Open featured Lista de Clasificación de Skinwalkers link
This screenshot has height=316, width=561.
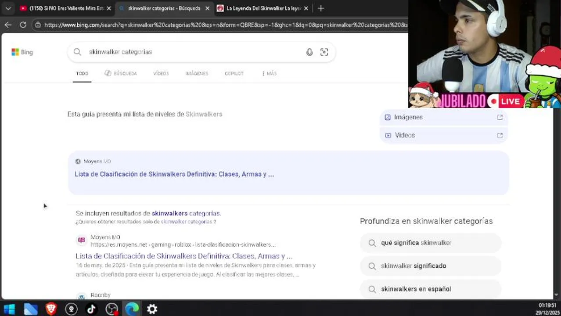tap(174, 174)
